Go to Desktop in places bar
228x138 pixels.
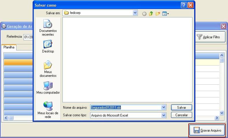(48, 46)
